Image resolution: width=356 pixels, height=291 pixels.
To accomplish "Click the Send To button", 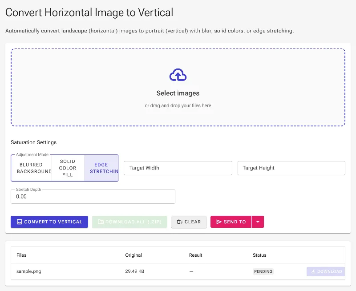I will [x=231, y=222].
